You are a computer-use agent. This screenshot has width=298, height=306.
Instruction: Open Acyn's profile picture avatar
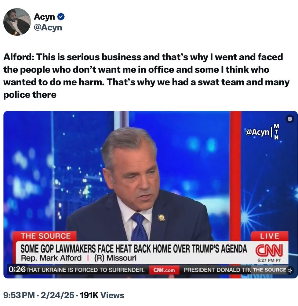pyautogui.click(x=17, y=22)
